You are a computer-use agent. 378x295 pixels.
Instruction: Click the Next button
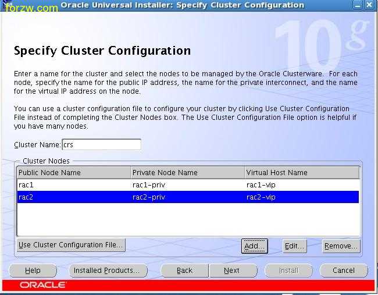tap(231, 271)
